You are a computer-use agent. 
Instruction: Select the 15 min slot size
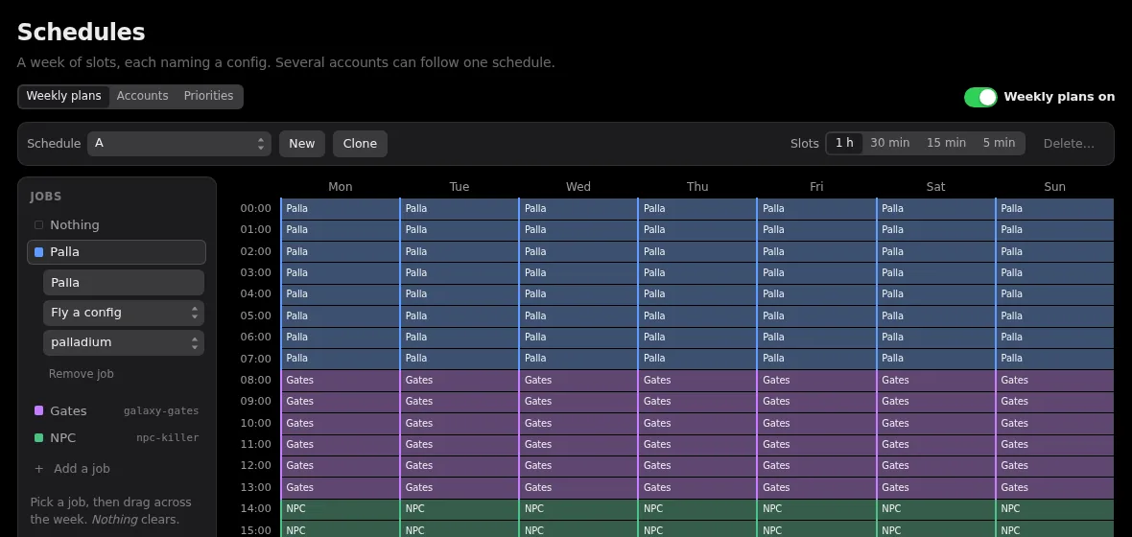(946, 143)
